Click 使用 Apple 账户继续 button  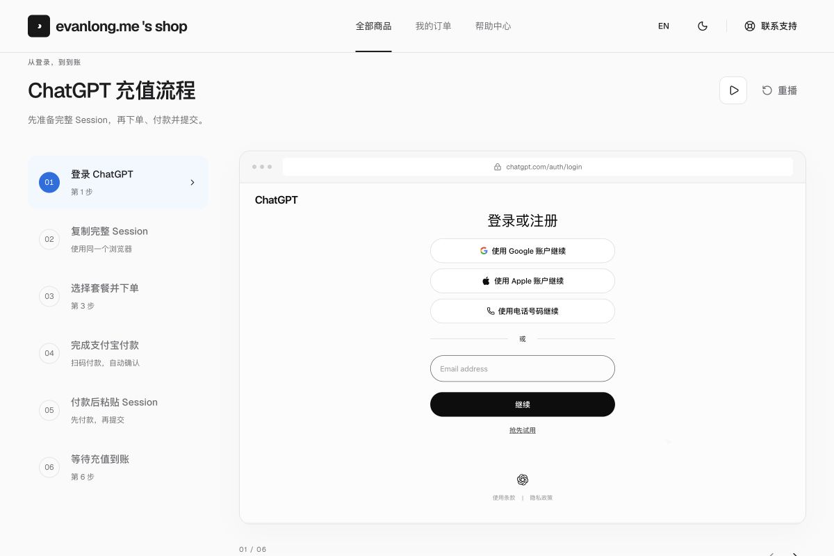click(x=523, y=281)
